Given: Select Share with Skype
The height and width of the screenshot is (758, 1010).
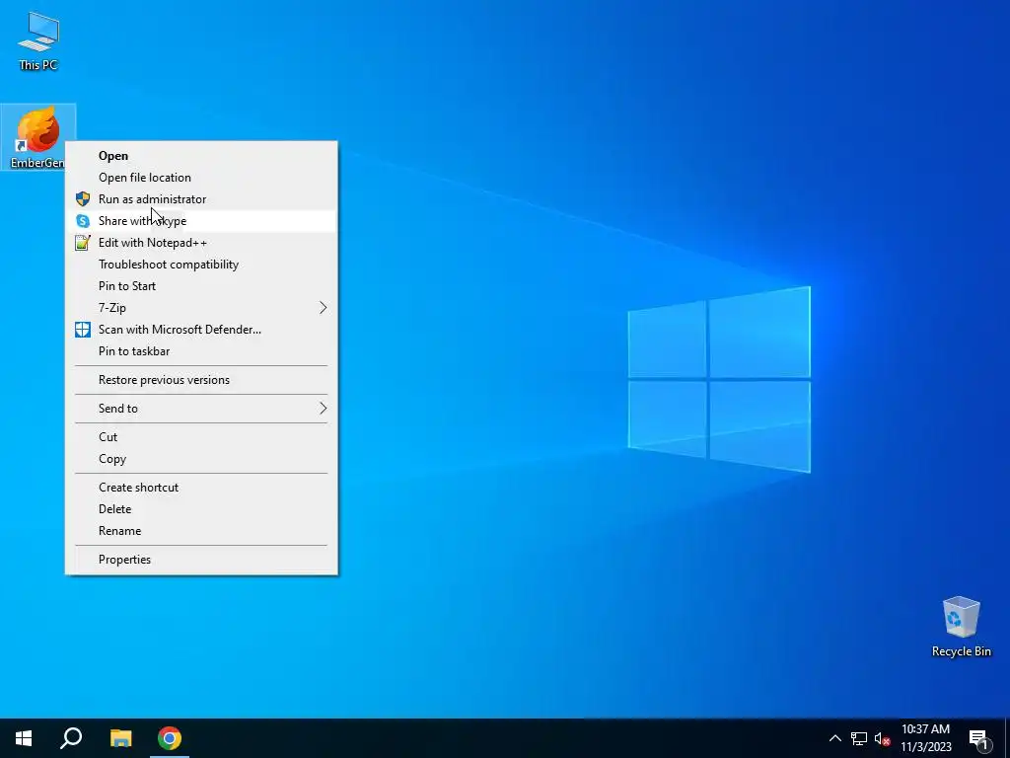Looking at the screenshot, I should pyautogui.click(x=201, y=221).
